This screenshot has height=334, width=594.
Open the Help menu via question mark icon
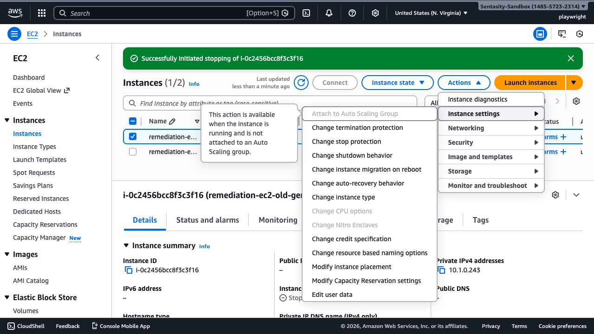tap(352, 13)
